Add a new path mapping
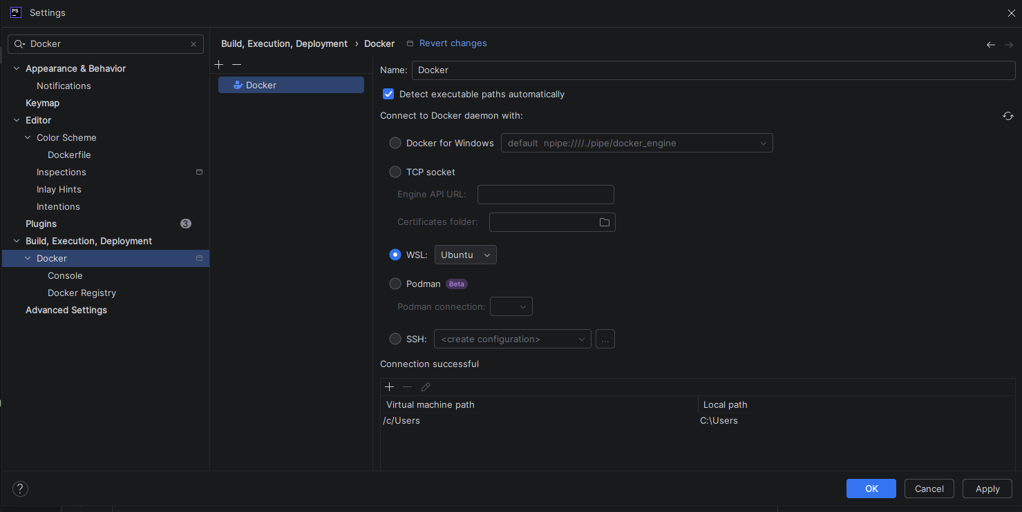The width and height of the screenshot is (1022, 512). (x=390, y=387)
